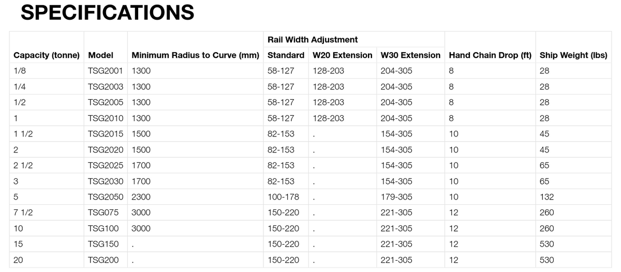Viewport: 621px width, 272px height.
Task: Select model TSG075 cell
Action: coord(103,212)
